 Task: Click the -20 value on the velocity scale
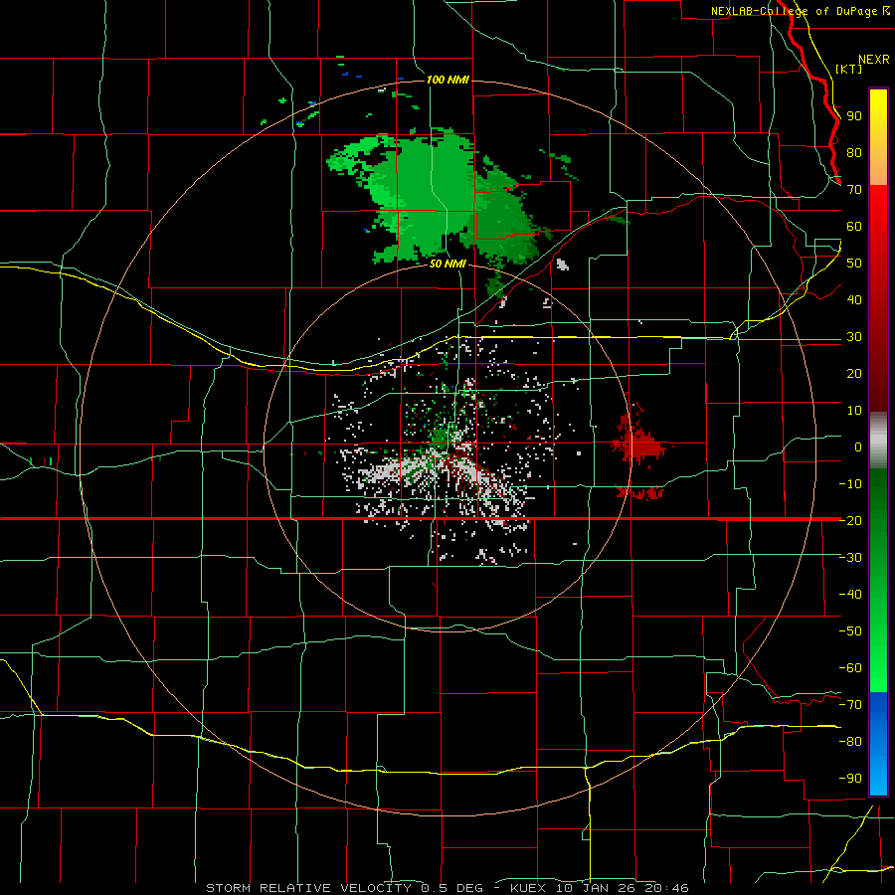850,520
